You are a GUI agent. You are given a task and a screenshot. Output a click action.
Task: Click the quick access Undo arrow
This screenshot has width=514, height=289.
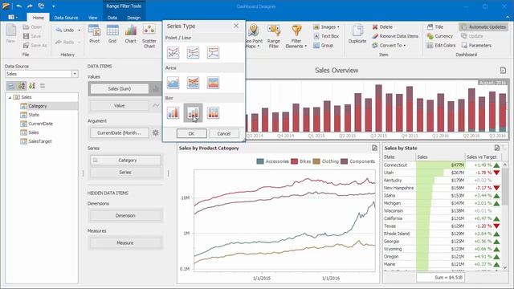coord(19,6)
